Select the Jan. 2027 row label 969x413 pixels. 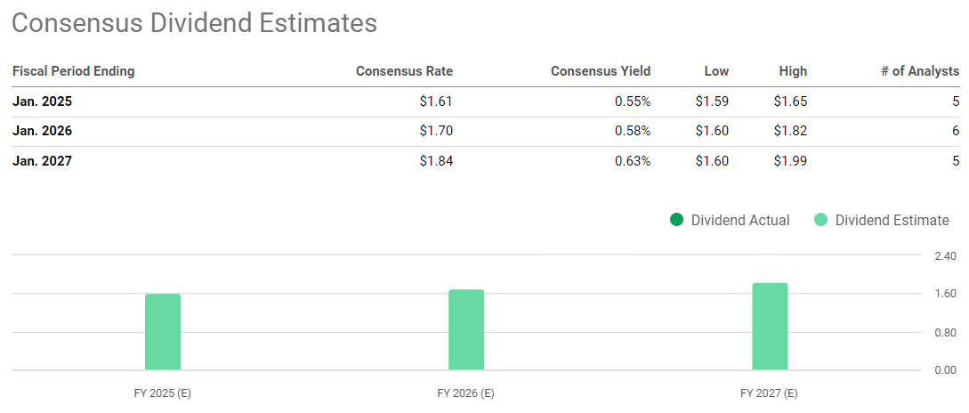click(x=42, y=161)
